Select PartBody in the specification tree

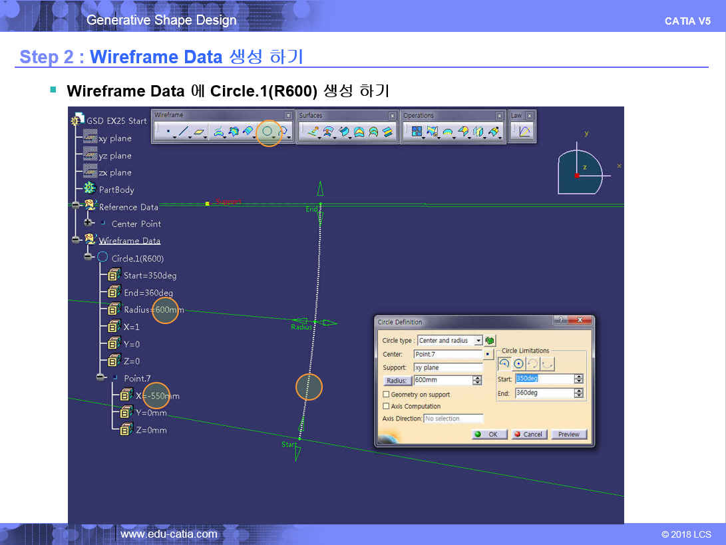[116, 190]
